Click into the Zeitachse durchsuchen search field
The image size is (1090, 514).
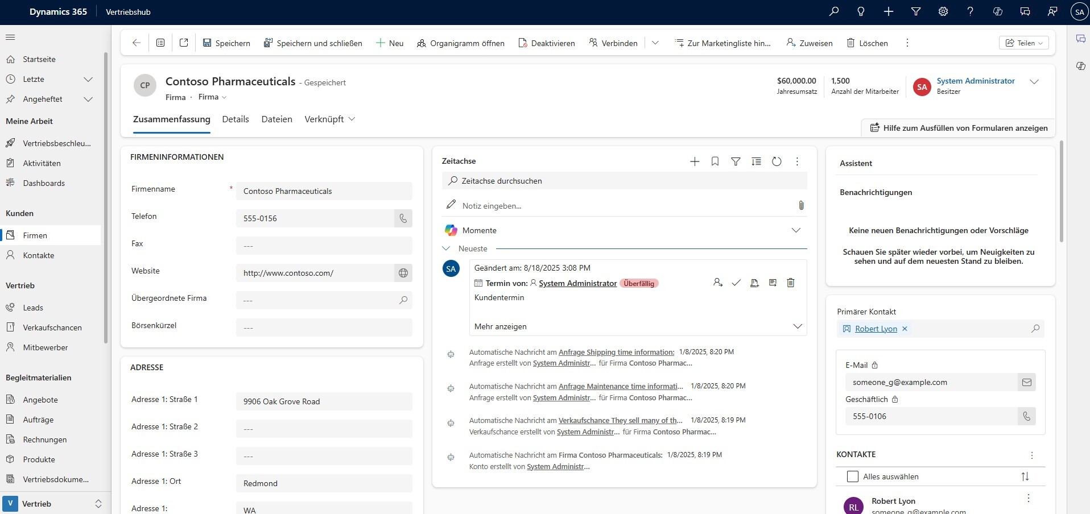pos(626,181)
